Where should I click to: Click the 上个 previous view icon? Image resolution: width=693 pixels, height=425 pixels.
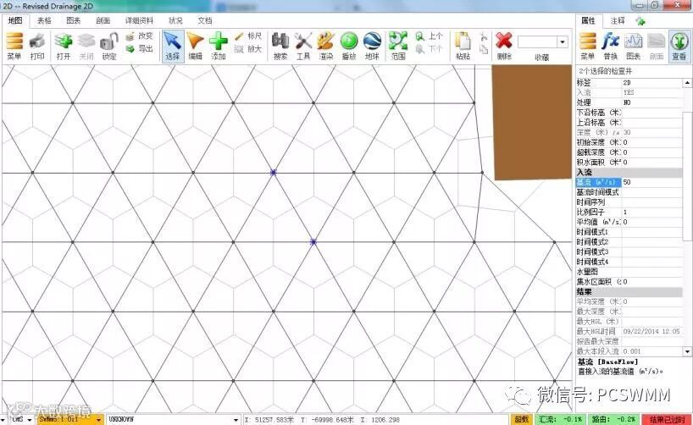[429, 36]
